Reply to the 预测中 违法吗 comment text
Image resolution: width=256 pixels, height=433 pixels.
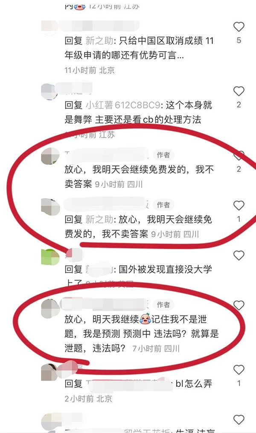(x=142, y=334)
